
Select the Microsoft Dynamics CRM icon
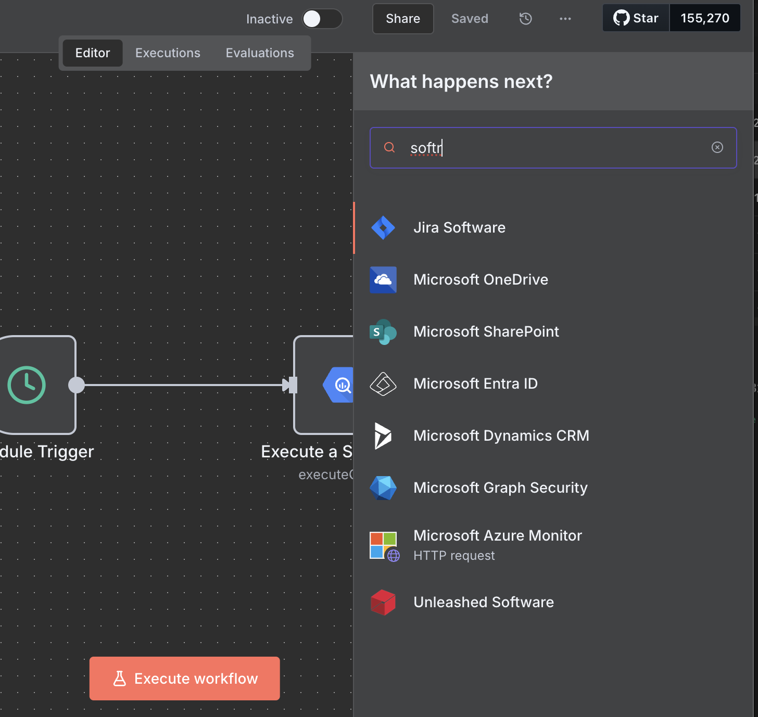(x=383, y=436)
